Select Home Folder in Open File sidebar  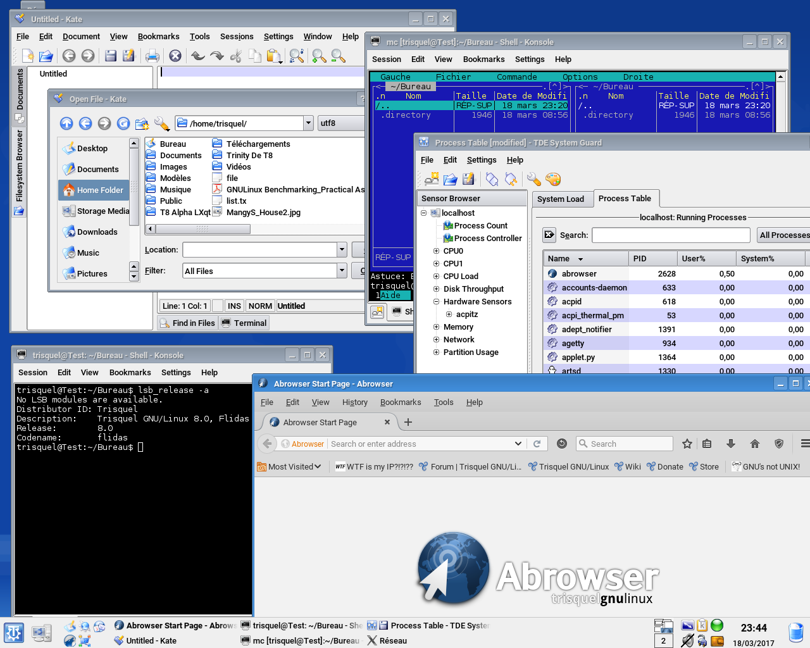coord(93,190)
